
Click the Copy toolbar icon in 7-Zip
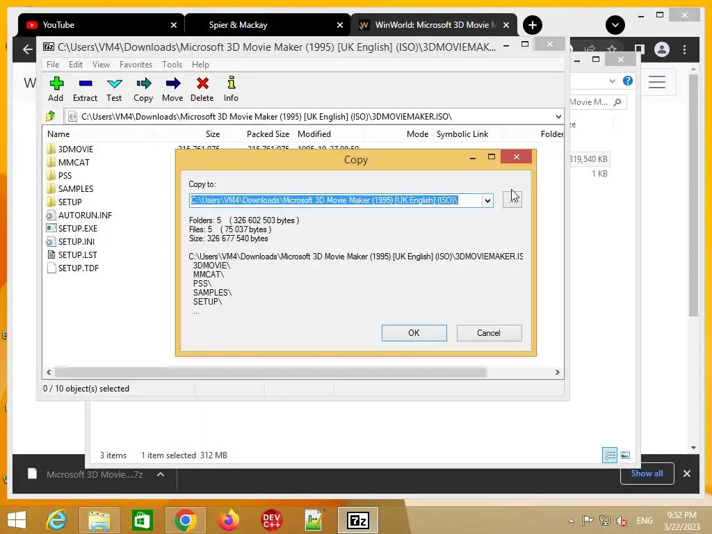[x=143, y=83]
